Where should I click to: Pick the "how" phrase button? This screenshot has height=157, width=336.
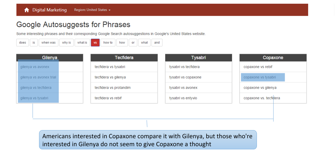coord(122,42)
